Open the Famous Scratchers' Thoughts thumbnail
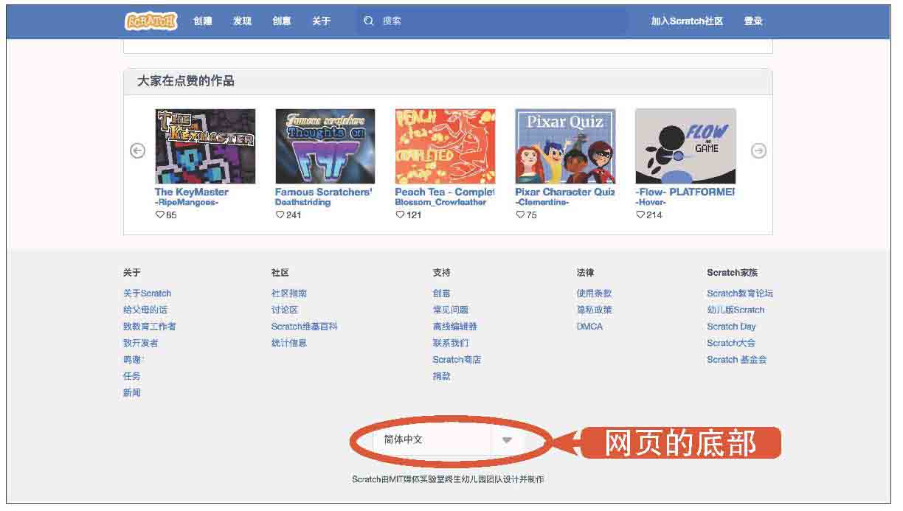 point(325,146)
